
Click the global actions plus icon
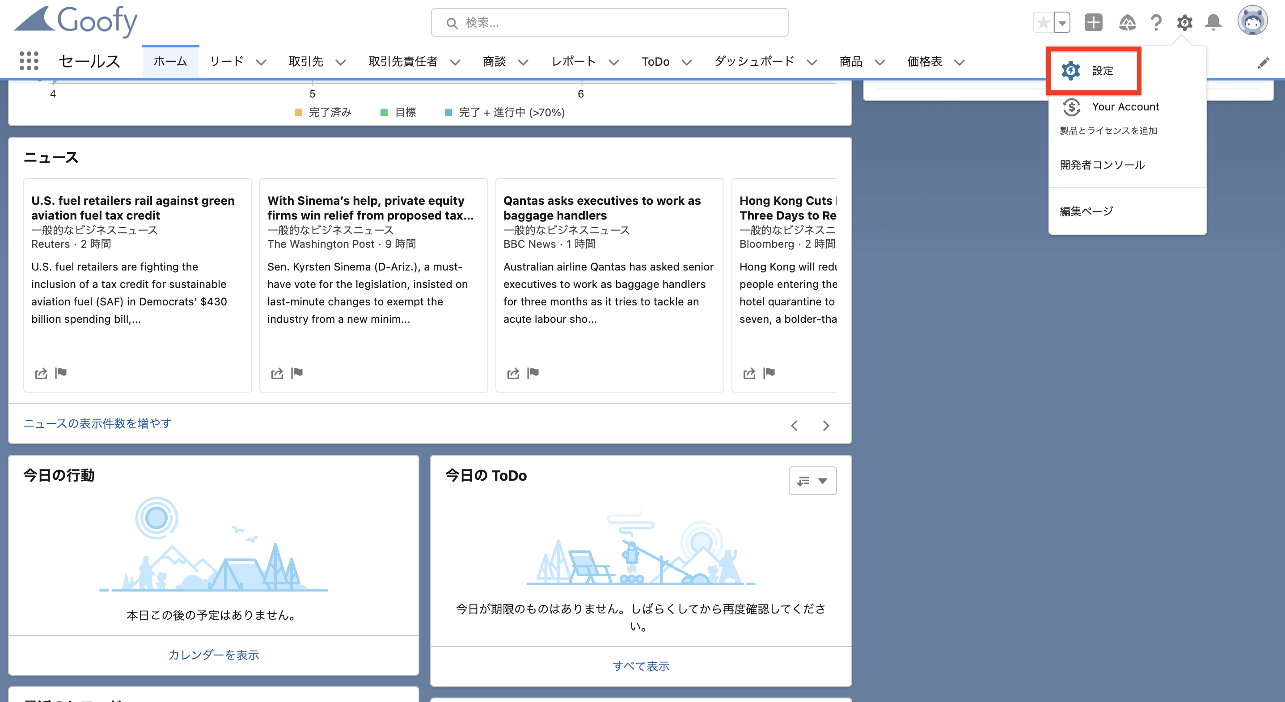(x=1093, y=22)
